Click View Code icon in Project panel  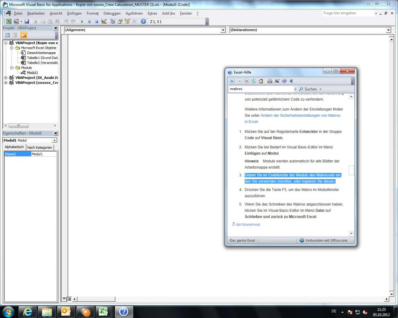click(x=8, y=35)
